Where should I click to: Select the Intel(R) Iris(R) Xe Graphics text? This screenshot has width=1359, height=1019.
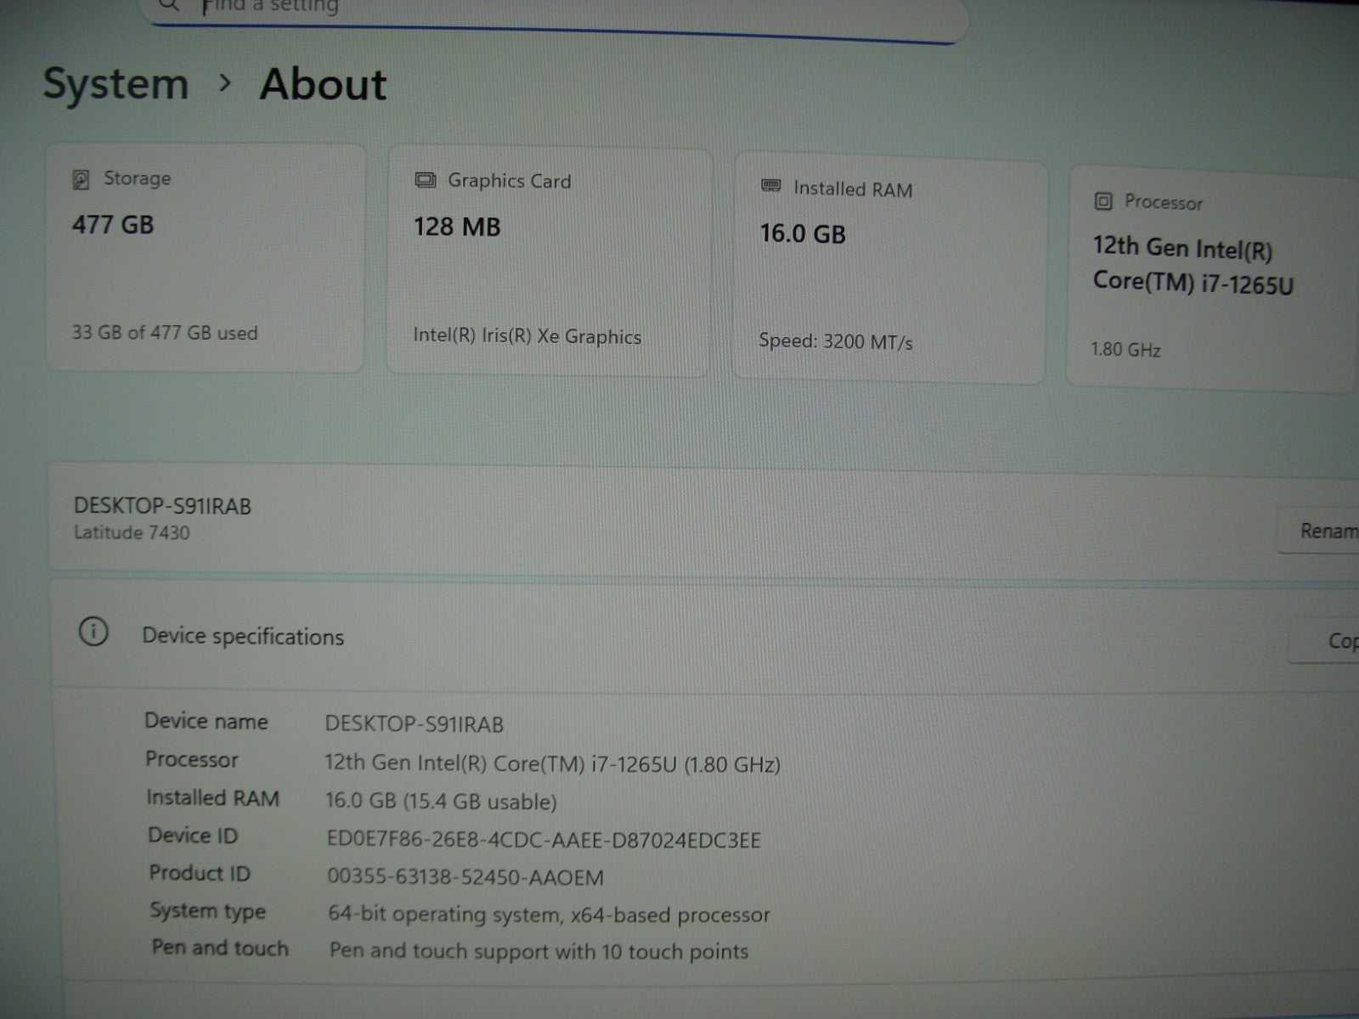pos(527,337)
